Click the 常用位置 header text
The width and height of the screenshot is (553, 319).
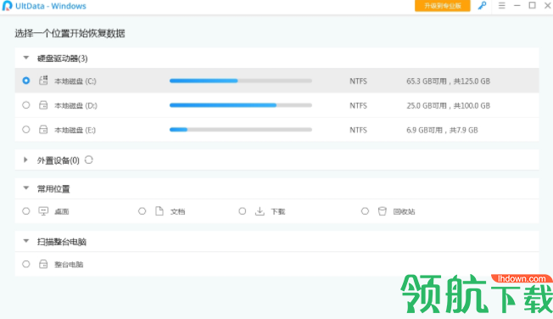(x=53, y=189)
